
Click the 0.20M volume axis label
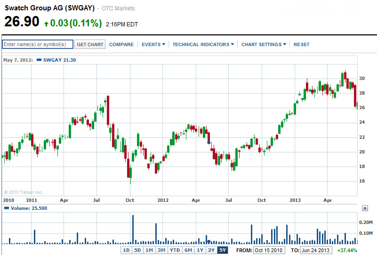(366, 223)
